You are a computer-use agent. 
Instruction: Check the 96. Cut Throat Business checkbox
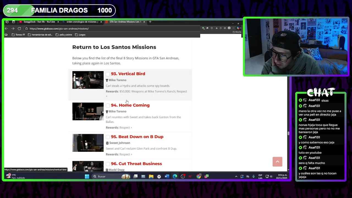click(108, 164)
